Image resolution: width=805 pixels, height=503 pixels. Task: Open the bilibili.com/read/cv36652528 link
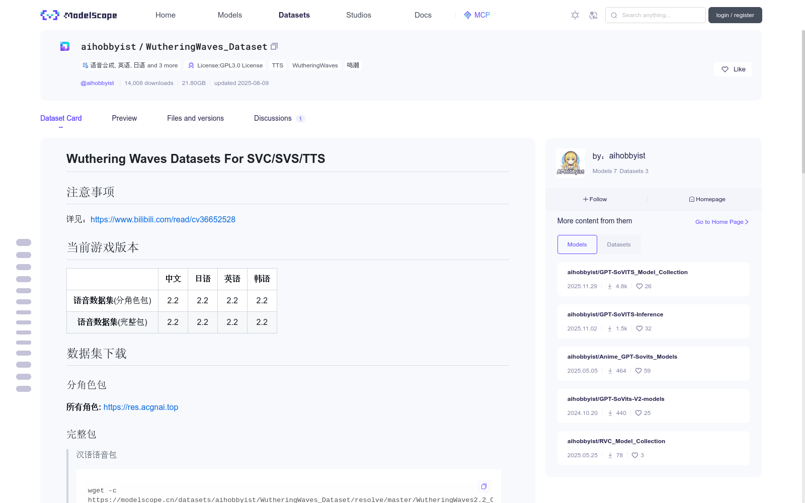tap(163, 219)
